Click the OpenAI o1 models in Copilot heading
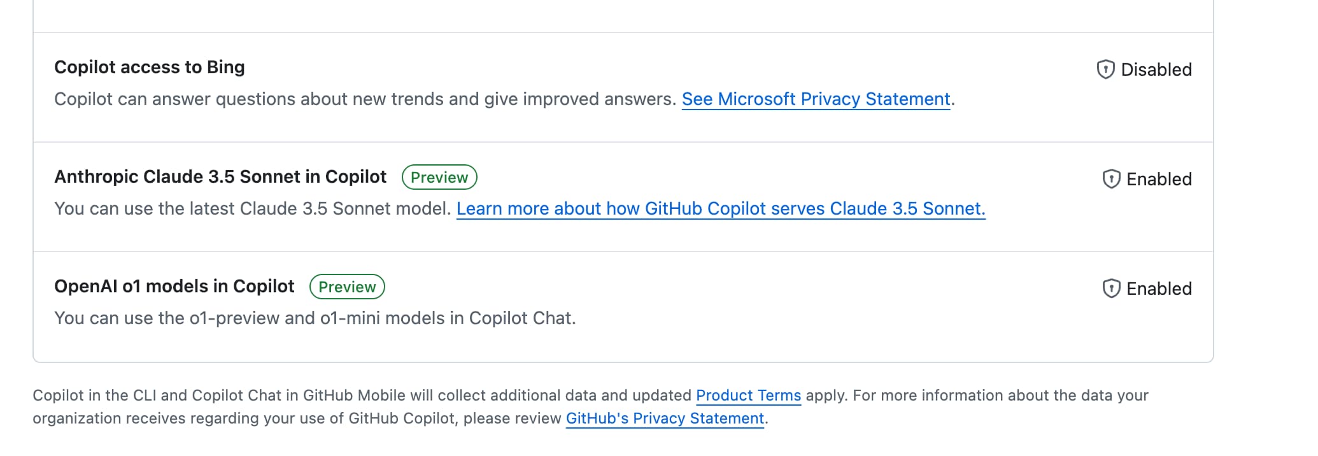Viewport: 1318px width, 456px height. [x=174, y=286]
